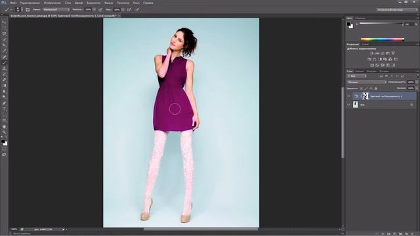Add a Curves adjustment
This screenshot has height=236, width=420.
(383, 54)
